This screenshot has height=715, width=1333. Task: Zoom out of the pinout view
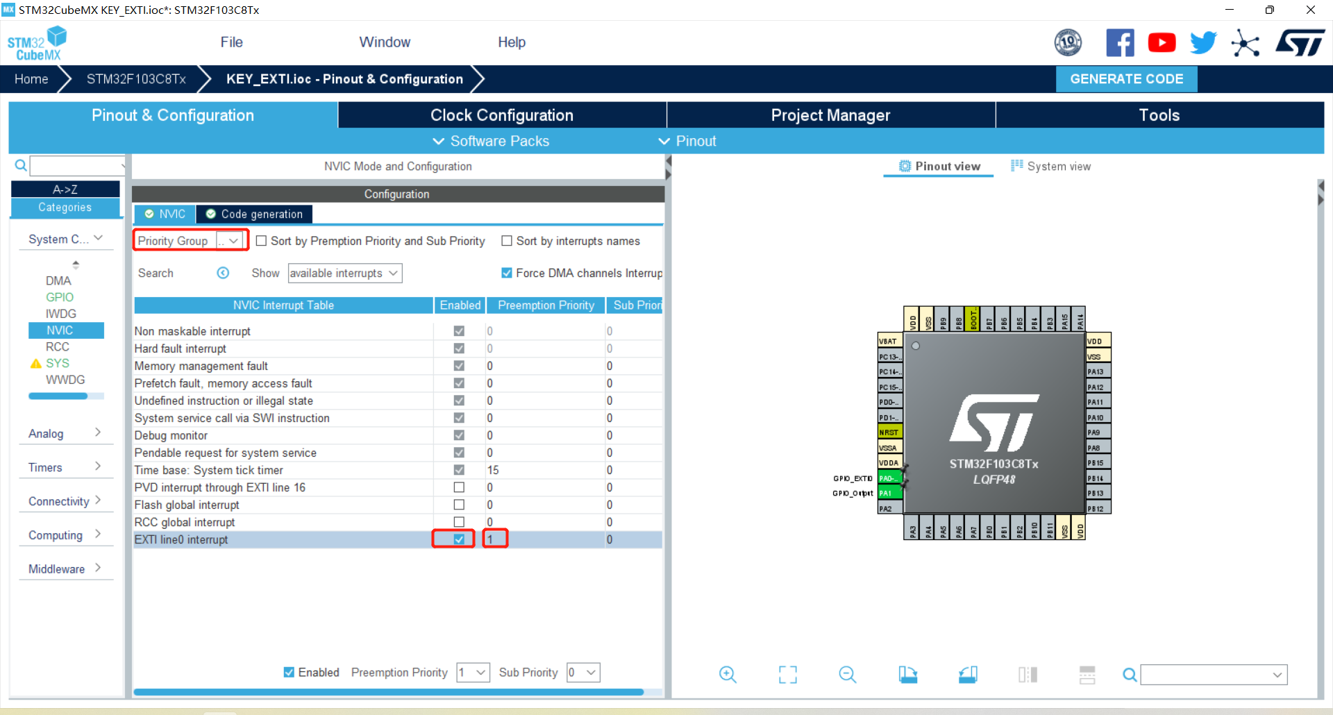click(847, 674)
